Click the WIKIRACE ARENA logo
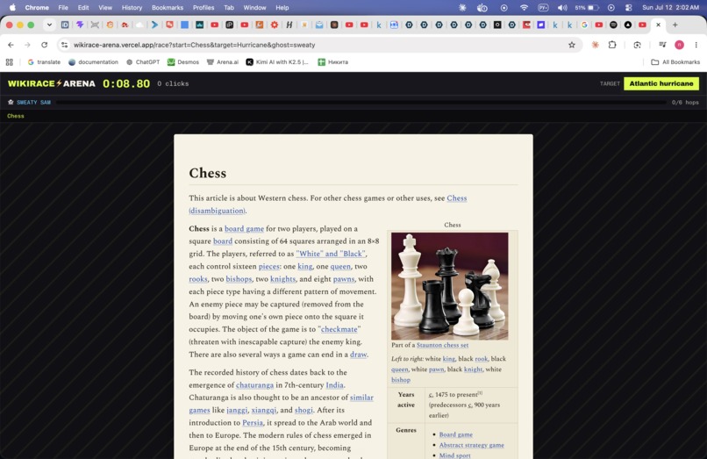This screenshot has width=707, height=459. click(52, 83)
